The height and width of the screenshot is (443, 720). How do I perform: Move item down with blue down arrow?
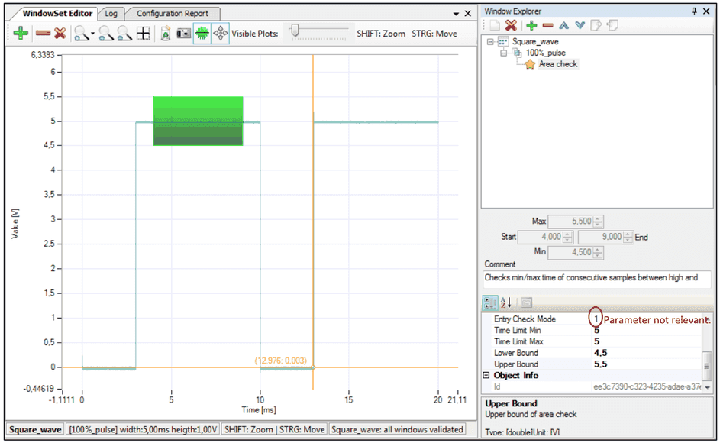tap(580, 25)
